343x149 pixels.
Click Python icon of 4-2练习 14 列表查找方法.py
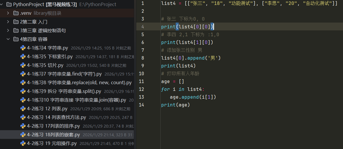pos(23,117)
